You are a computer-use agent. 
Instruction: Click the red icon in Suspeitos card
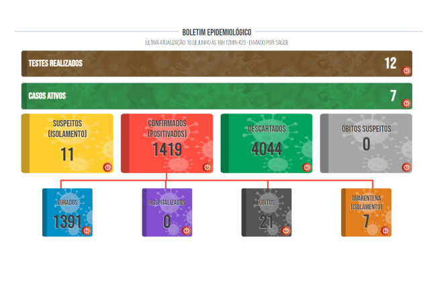(107, 167)
